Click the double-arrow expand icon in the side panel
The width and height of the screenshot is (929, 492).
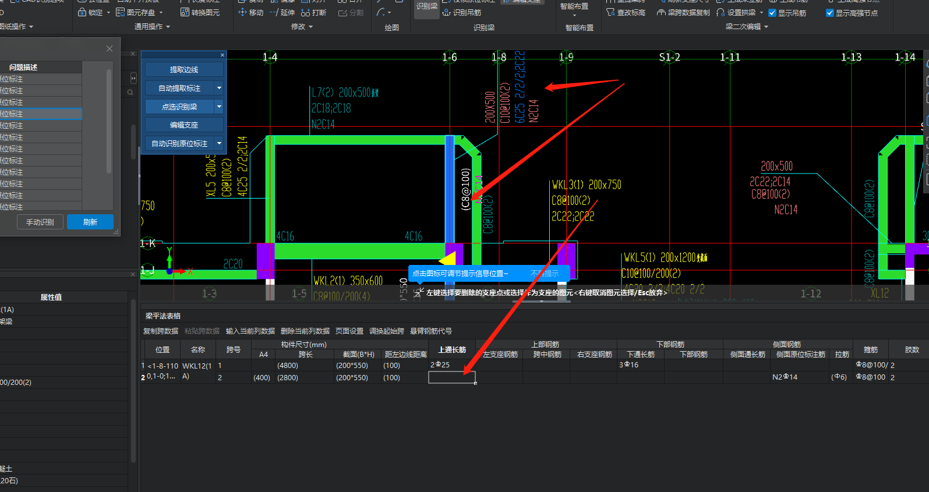tap(133, 78)
